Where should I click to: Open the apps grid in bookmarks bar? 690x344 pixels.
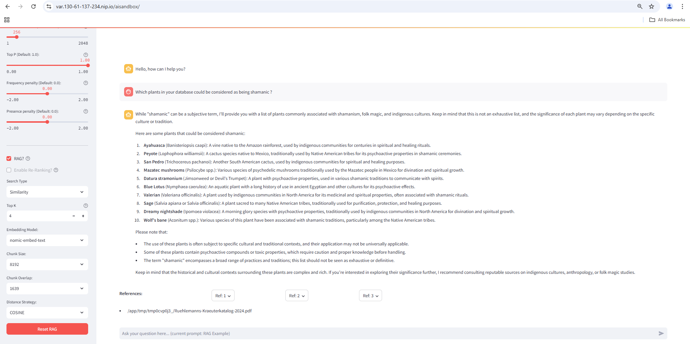pyautogui.click(x=7, y=20)
